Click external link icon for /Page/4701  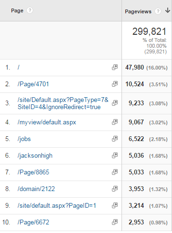point(115,84)
